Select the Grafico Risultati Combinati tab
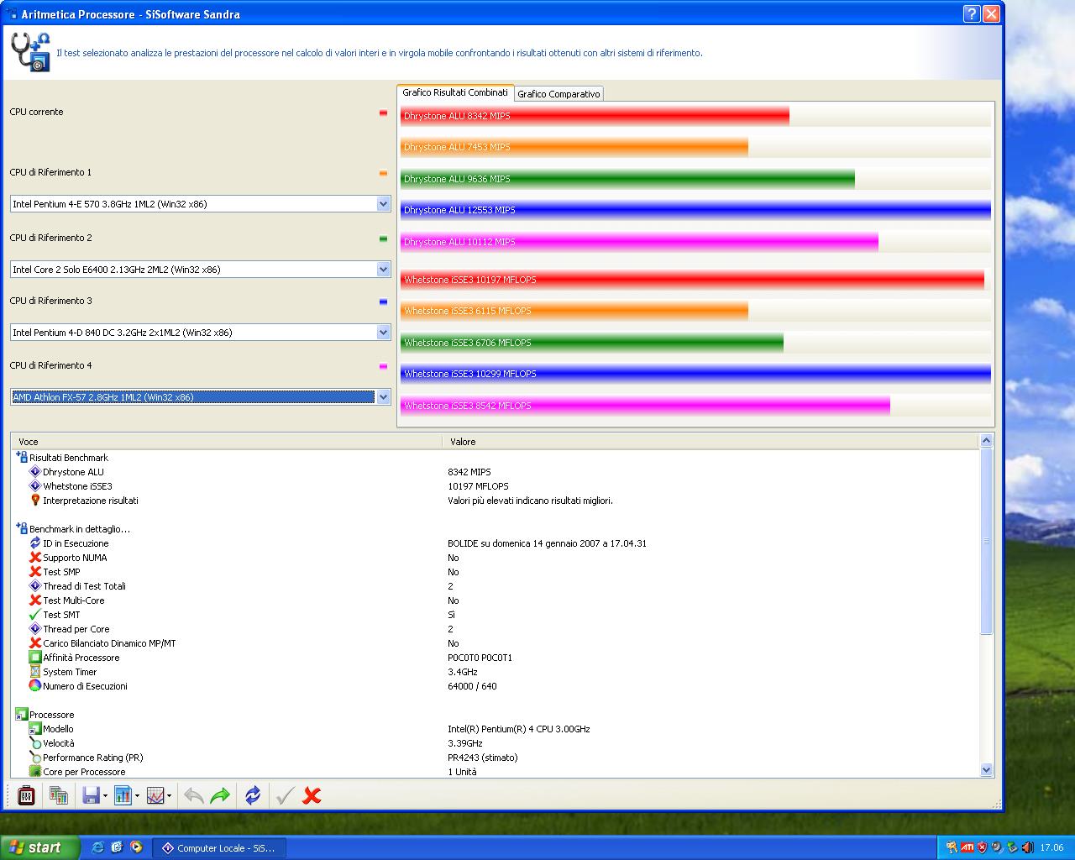This screenshot has width=1075, height=860. [x=455, y=92]
